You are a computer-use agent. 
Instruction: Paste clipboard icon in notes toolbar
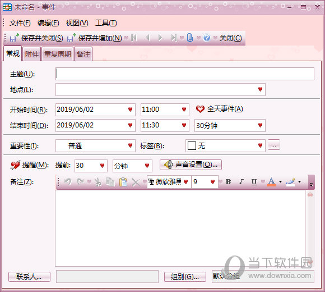pos(123,182)
